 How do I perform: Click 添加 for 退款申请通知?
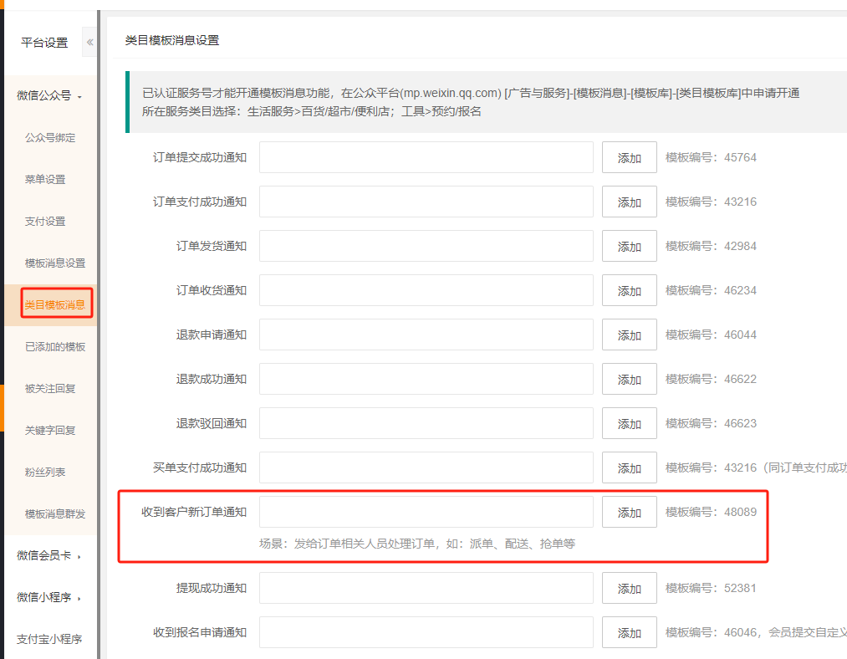629,335
